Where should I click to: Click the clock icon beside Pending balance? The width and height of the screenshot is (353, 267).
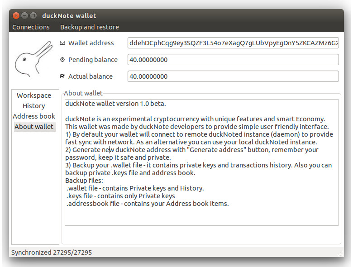coord(62,60)
